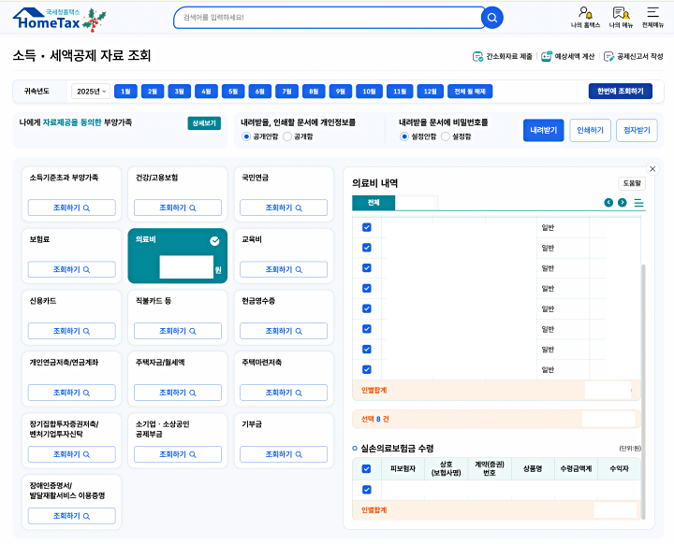Click 점자받기 button
The width and height of the screenshot is (674, 544).
637,130
